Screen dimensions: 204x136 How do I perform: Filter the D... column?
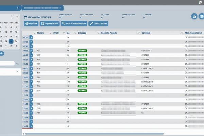pyautogui.click(x=64, y=33)
